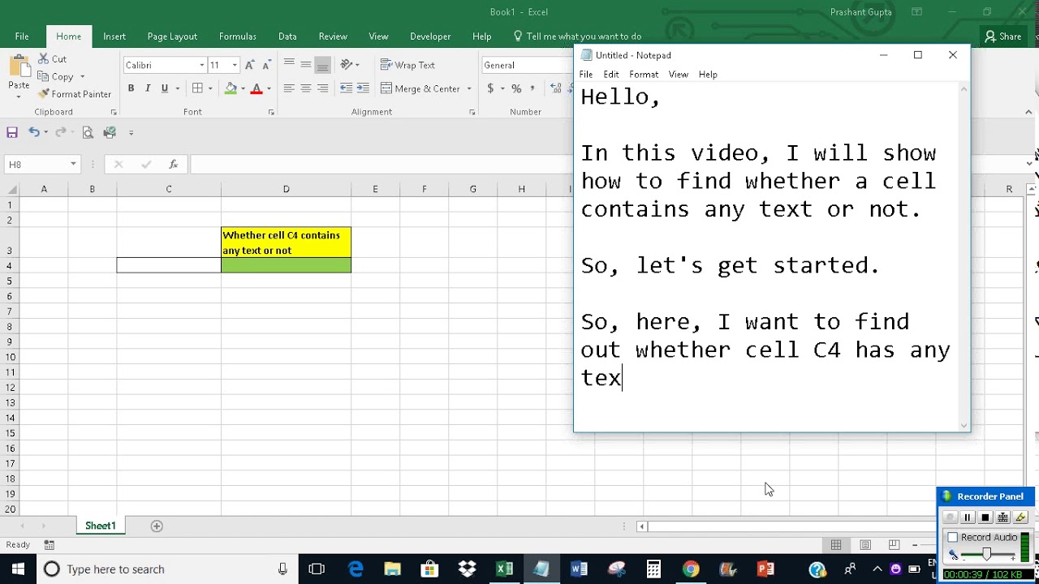This screenshot has height=584, width=1039.
Task: Undo the last action in Excel
Action: click(33, 132)
